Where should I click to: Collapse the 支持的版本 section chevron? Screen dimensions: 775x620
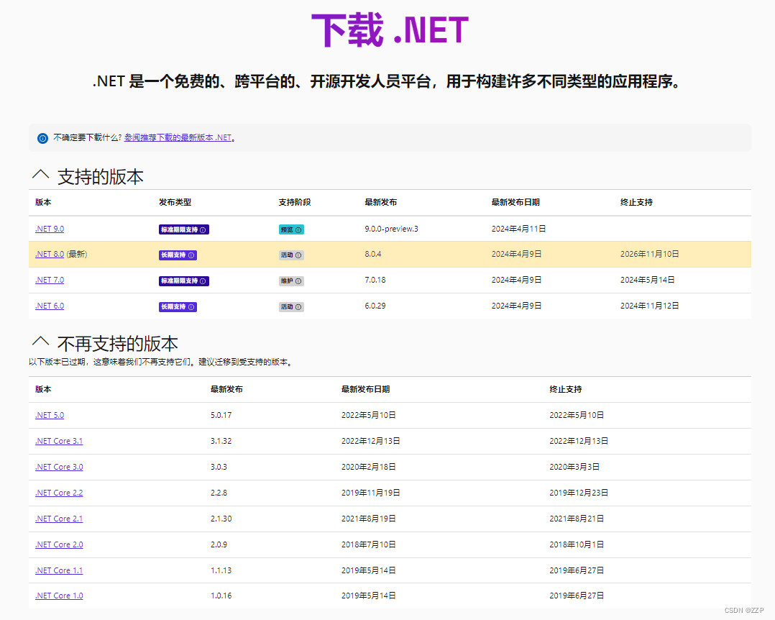point(40,175)
